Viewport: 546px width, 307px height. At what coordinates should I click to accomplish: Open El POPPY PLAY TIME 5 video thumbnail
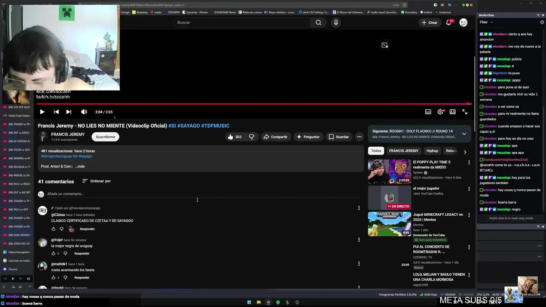tap(389, 171)
